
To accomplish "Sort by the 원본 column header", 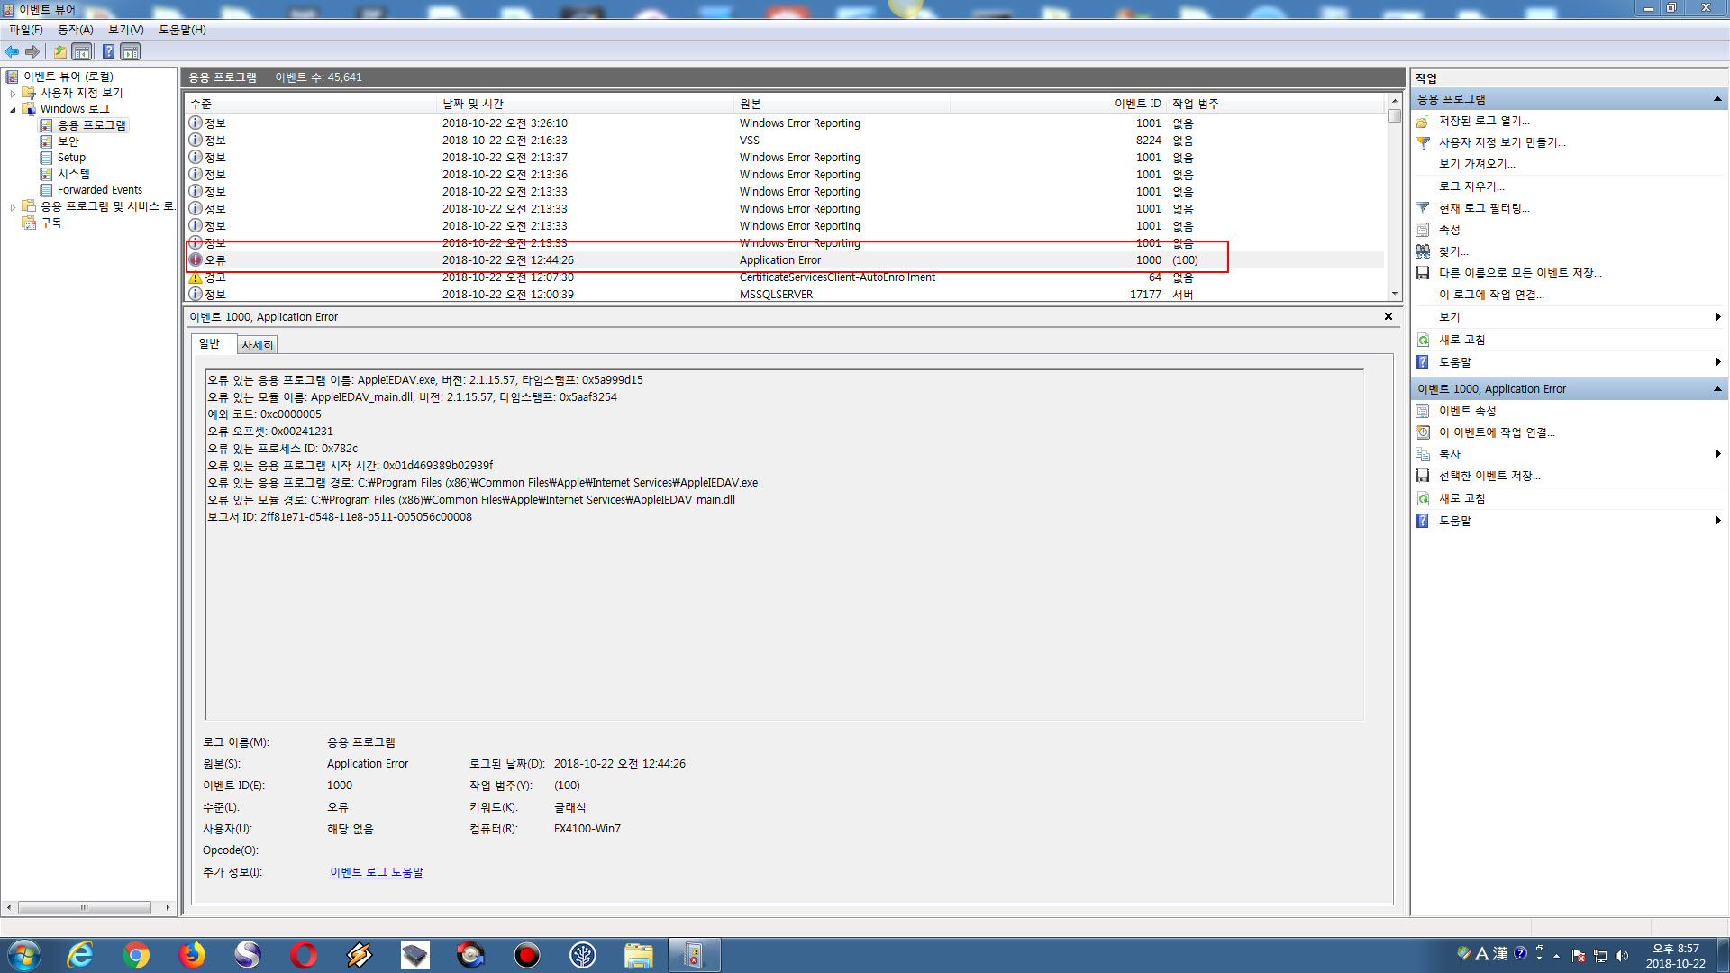I will pyautogui.click(x=842, y=104).
